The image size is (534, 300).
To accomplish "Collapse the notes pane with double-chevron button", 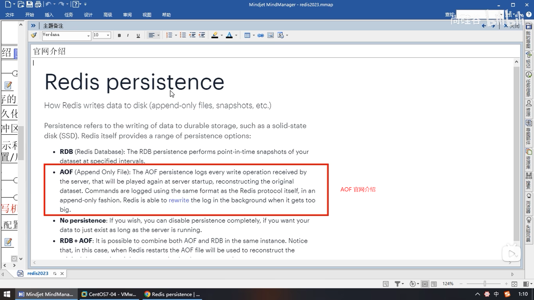I will coord(33,26).
